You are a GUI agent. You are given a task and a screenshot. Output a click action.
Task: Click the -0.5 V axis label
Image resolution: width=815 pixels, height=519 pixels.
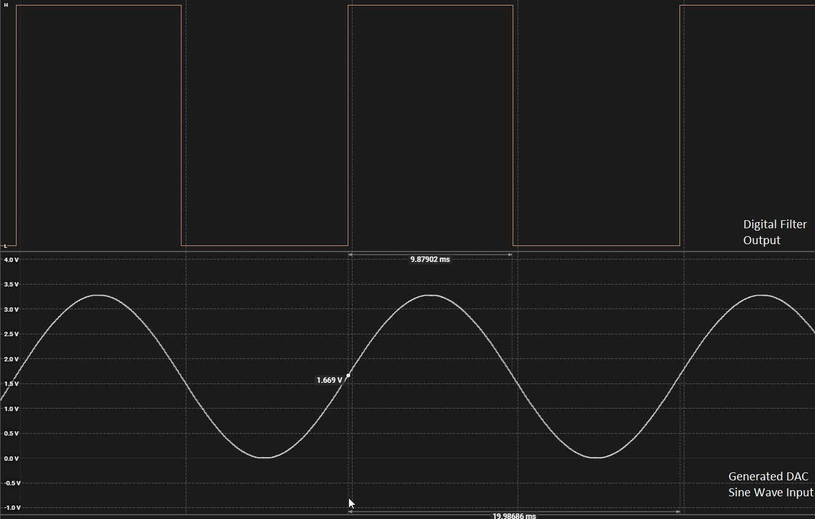(12, 483)
